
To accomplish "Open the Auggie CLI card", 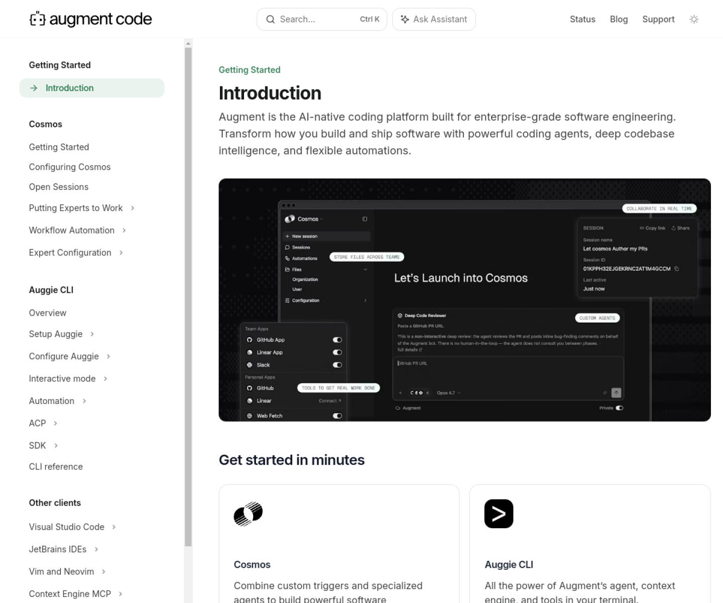I will (x=590, y=544).
